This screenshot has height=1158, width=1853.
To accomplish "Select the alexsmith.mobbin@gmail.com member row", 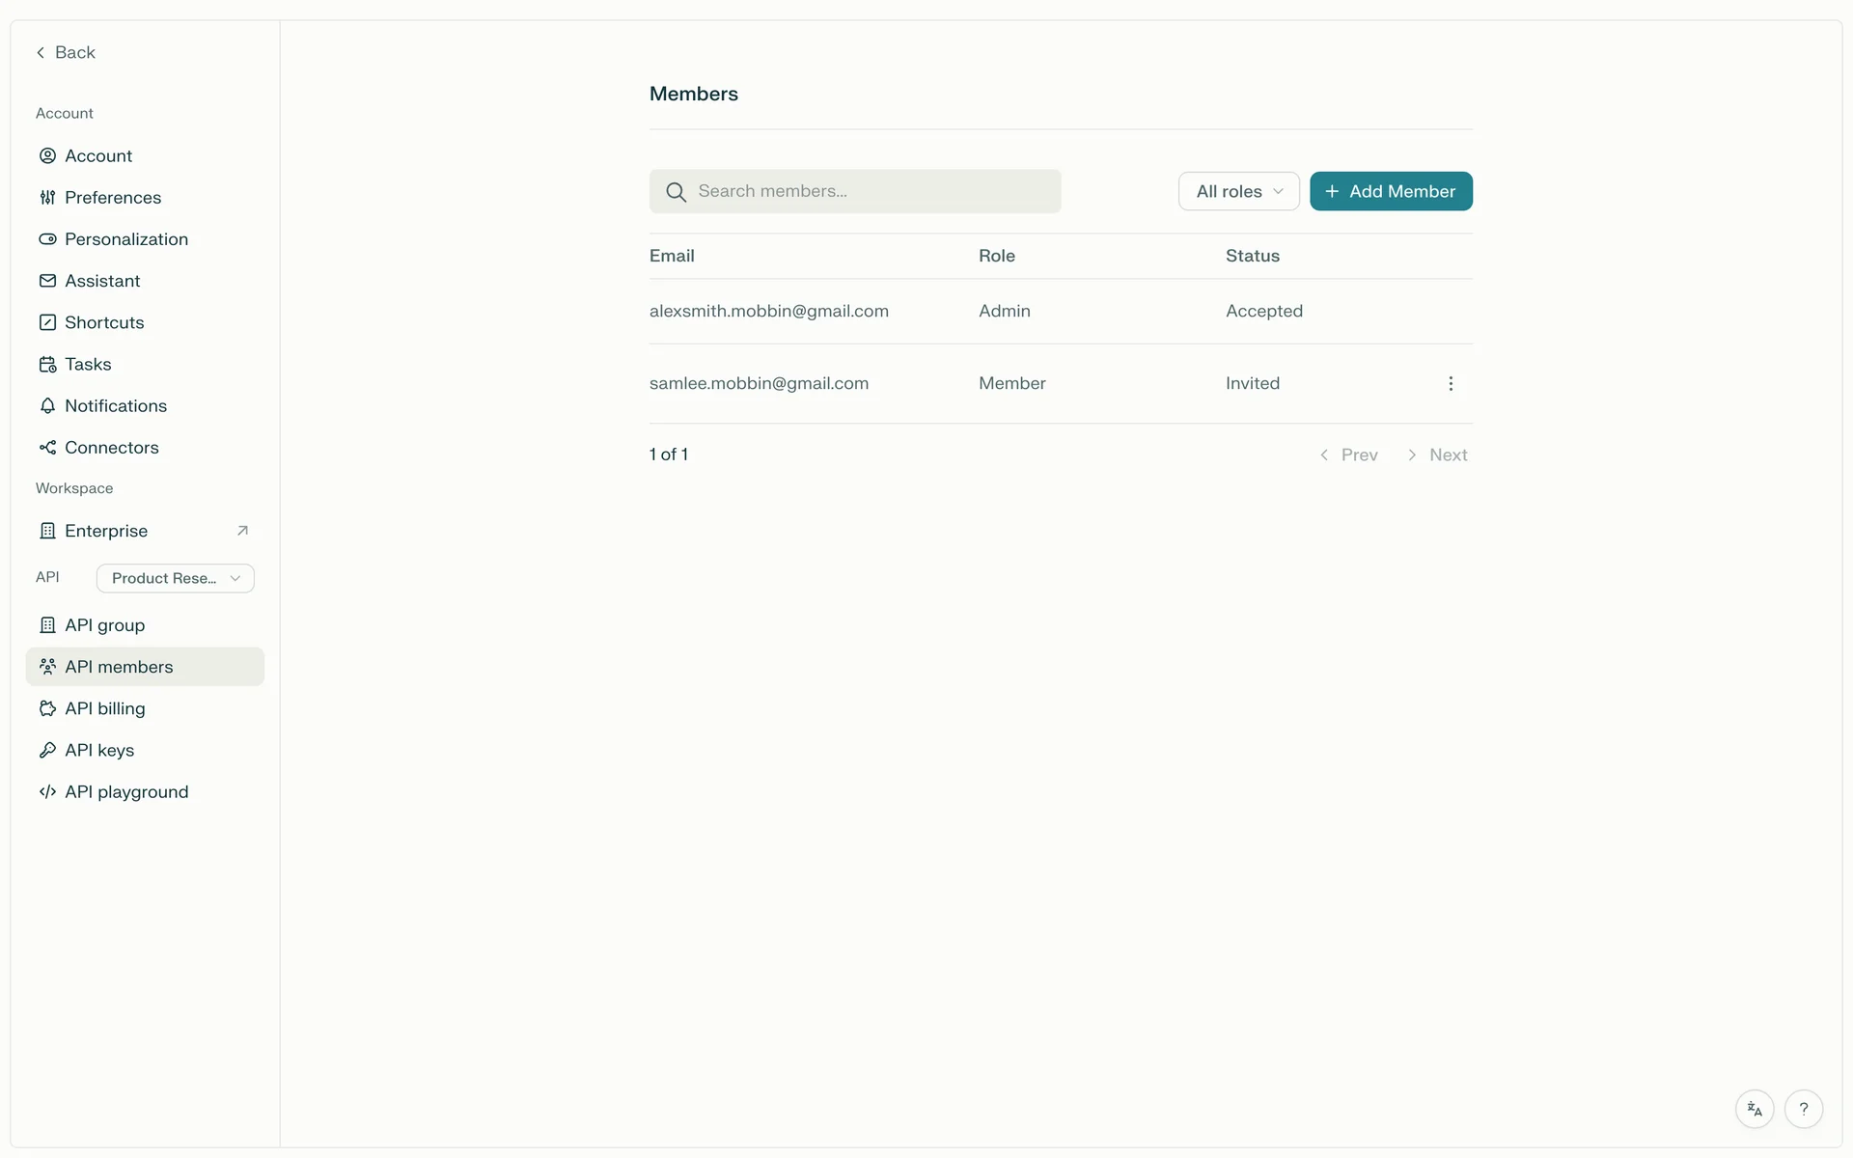I will (x=768, y=311).
